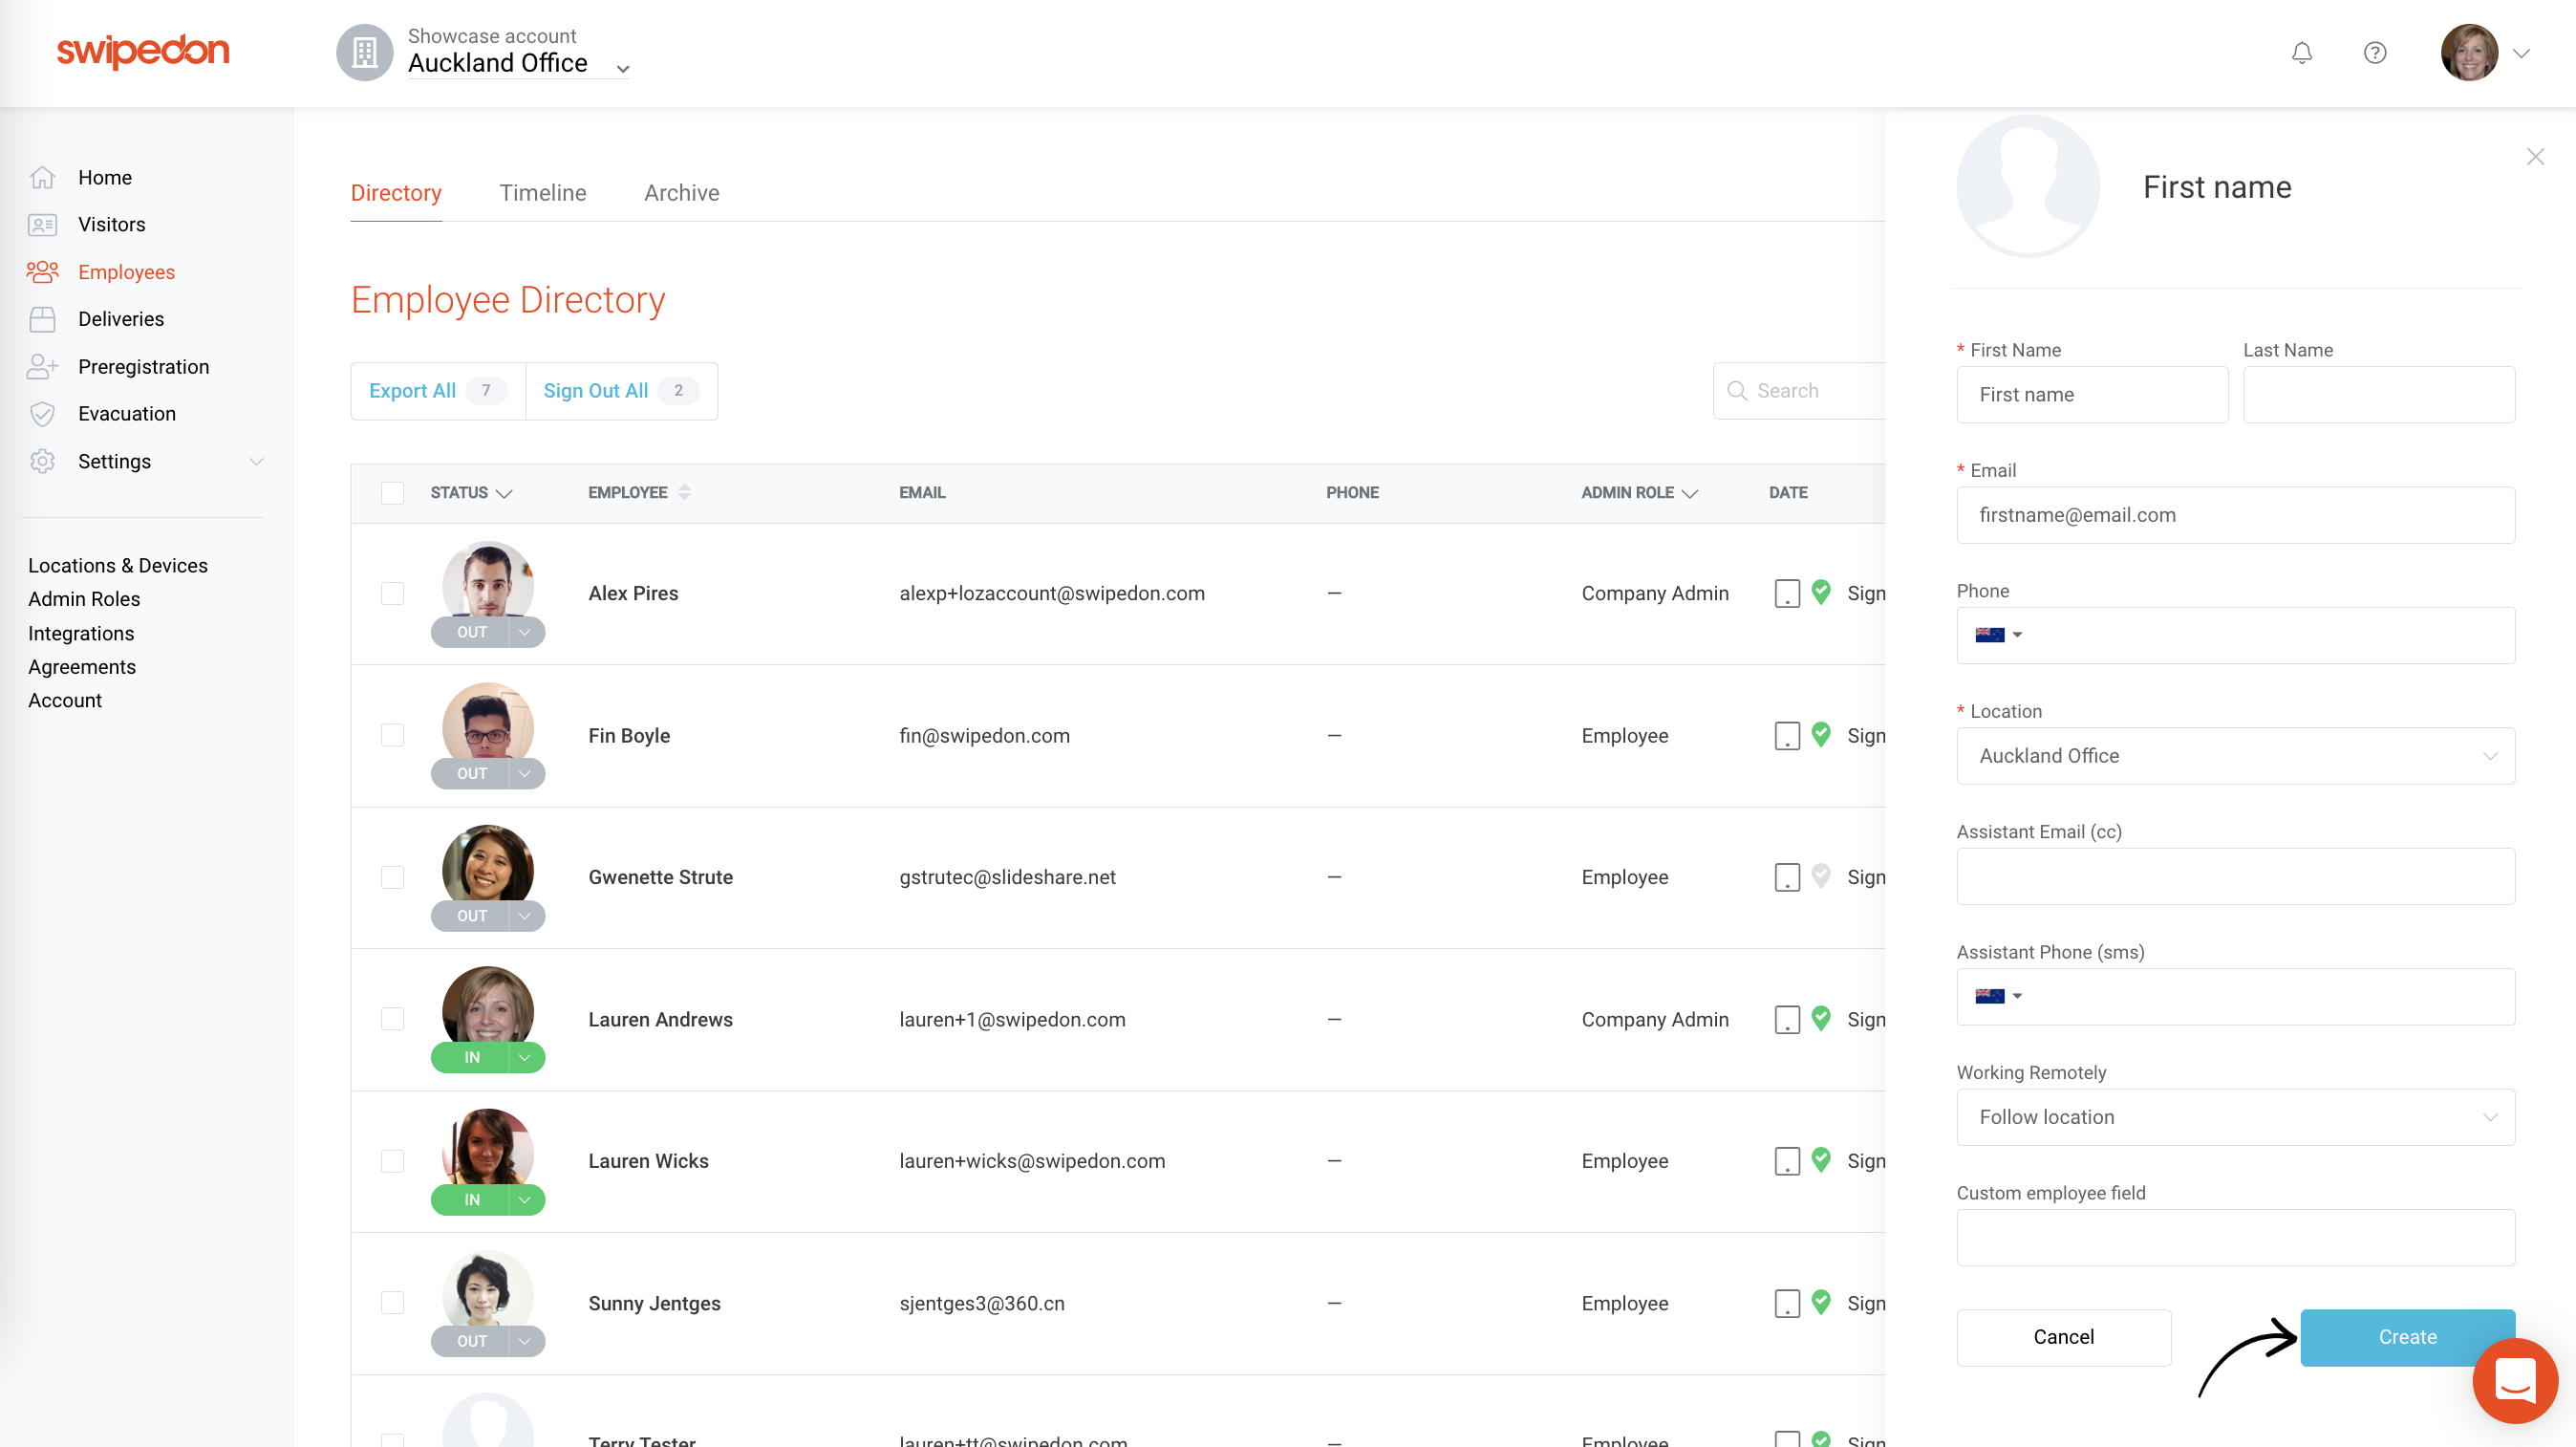
Task: Switch to the Archive tab
Action: pos(681,193)
